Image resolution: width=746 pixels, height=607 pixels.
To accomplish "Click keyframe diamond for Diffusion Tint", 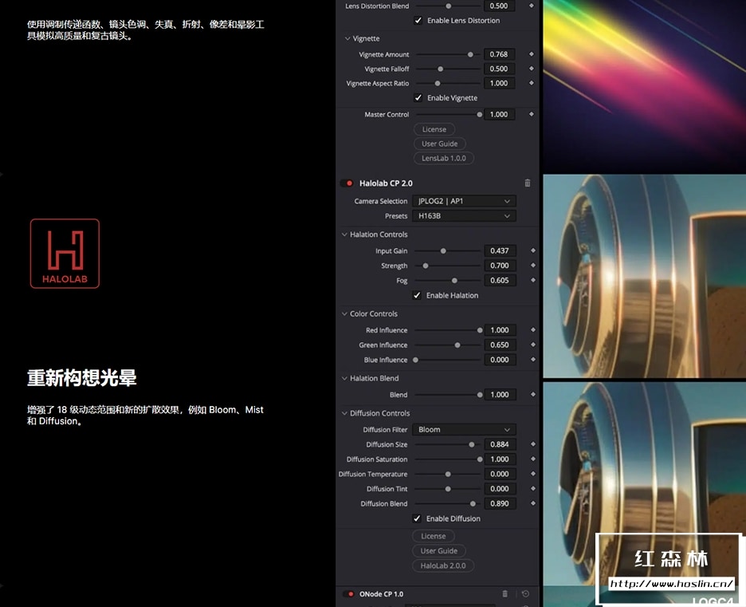I will tap(533, 488).
